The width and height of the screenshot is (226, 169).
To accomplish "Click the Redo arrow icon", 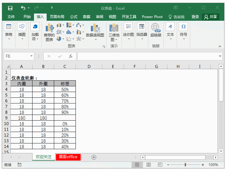I will point(36,8).
